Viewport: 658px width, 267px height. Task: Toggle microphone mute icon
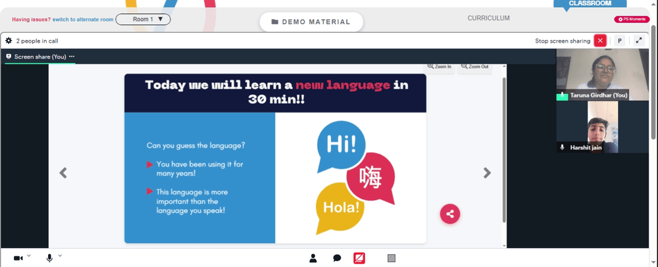coord(49,258)
